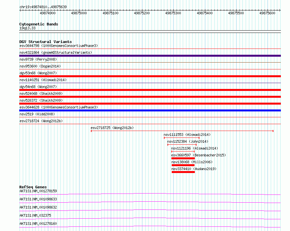Click the 19q13.33 band label

pos(27,28)
